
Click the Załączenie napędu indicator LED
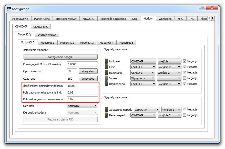pyautogui.click(x=106, y=110)
